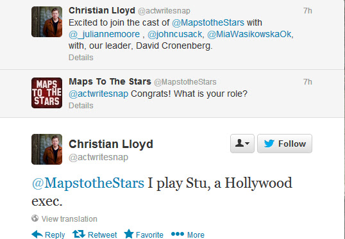Open the Maps To The Stars avatar
The width and height of the screenshot is (345, 239).
click(47, 93)
